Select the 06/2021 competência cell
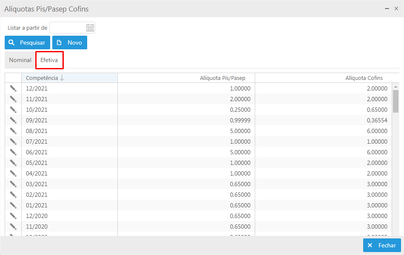The height and width of the screenshot is (255, 404). tap(70, 152)
